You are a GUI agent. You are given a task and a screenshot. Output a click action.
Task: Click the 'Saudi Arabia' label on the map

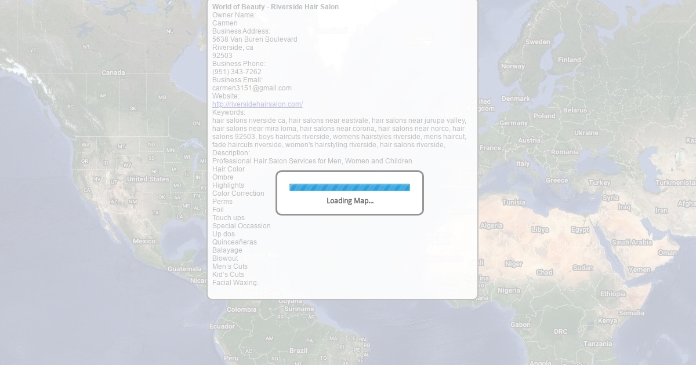[x=632, y=242]
